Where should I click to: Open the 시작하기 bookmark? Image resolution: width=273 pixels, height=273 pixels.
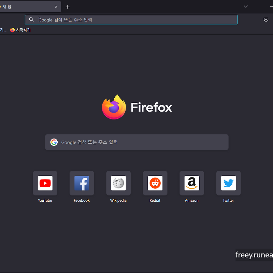pyautogui.click(x=20, y=30)
